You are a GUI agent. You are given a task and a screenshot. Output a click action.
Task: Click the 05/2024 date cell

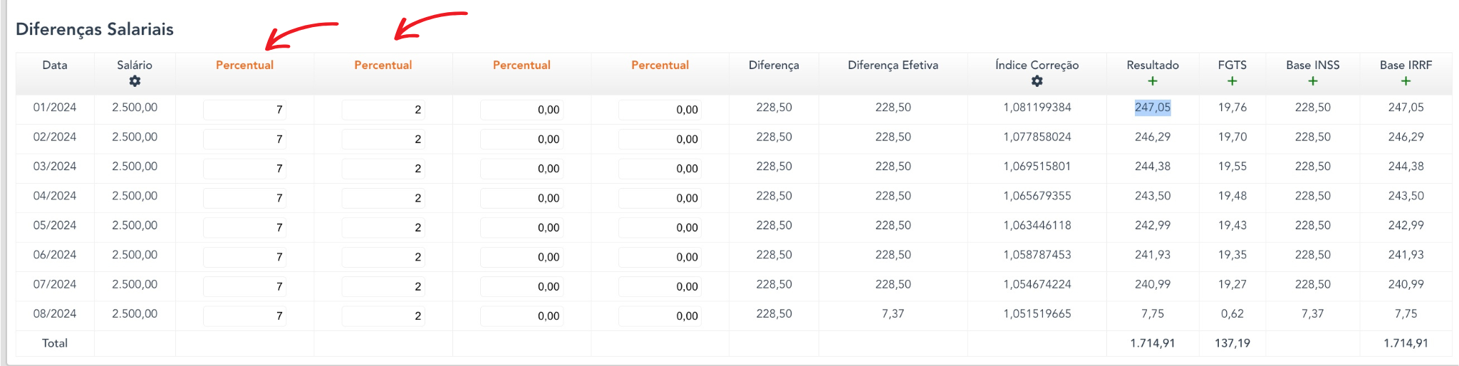pyautogui.click(x=55, y=225)
